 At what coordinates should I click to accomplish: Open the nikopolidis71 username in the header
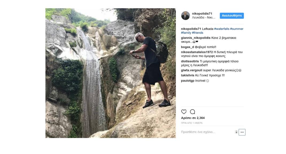click(x=202, y=14)
